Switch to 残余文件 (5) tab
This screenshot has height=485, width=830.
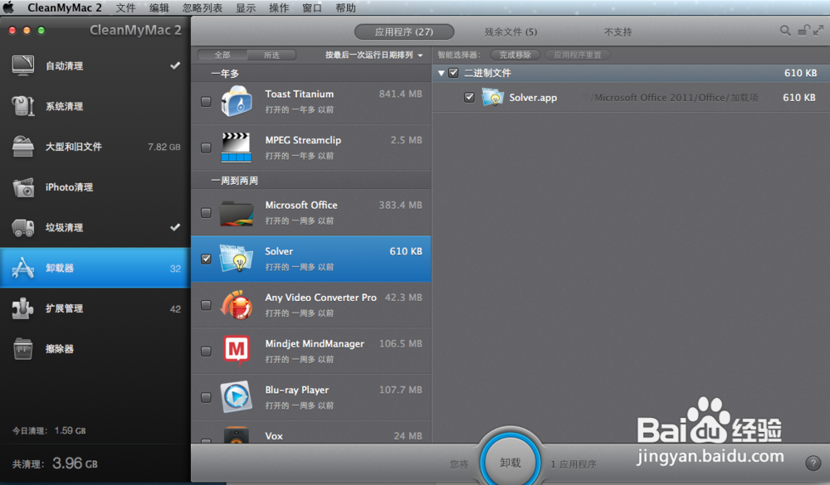click(x=510, y=32)
